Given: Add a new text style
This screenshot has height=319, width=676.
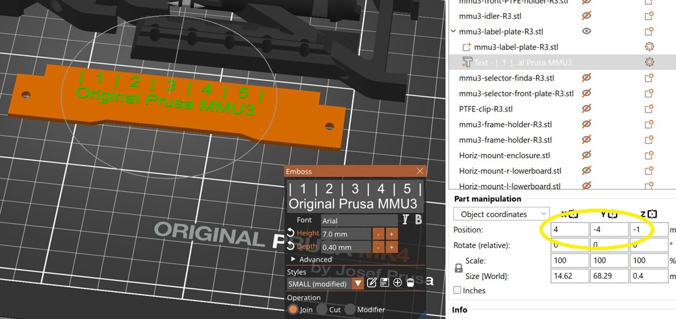Looking at the screenshot, I should click(397, 283).
